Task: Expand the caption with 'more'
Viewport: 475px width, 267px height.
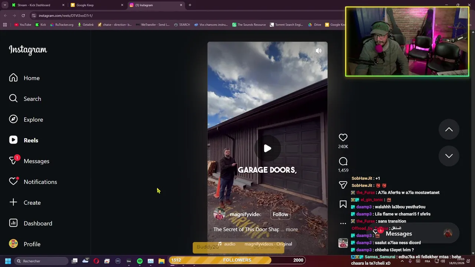Action: (292, 229)
